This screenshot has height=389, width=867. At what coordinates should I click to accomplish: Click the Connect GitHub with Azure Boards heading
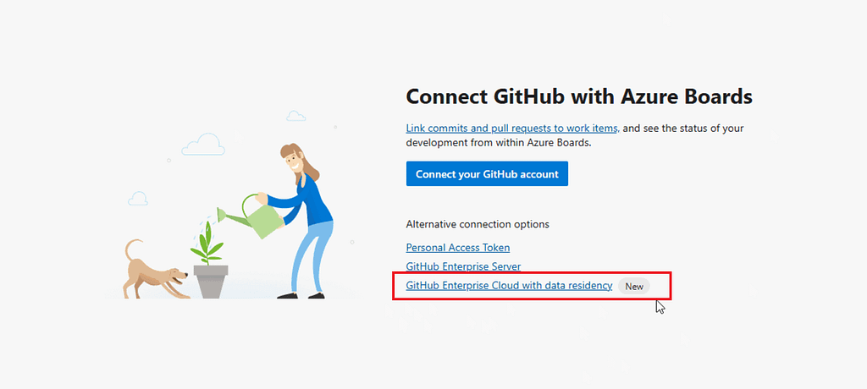(578, 96)
